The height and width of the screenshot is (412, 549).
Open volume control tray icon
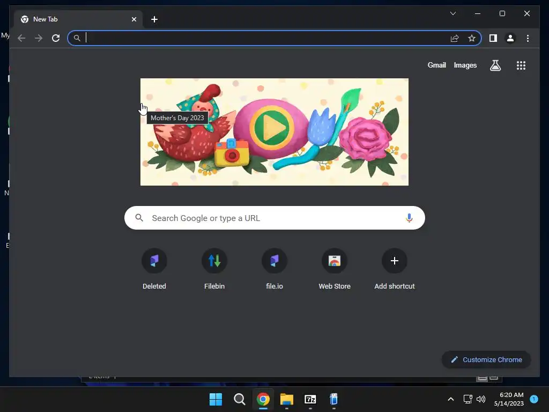click(x=481, y=399)
